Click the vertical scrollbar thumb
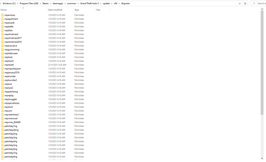Viewport: 266px width, 162px height. coord(262,62)
